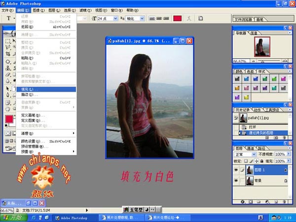Select the Crop tool
This screenshot has width=296, height=222.
coord(8,54)
